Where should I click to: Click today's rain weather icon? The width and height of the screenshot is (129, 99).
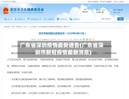pyautogui.click(x=93, y=11)
